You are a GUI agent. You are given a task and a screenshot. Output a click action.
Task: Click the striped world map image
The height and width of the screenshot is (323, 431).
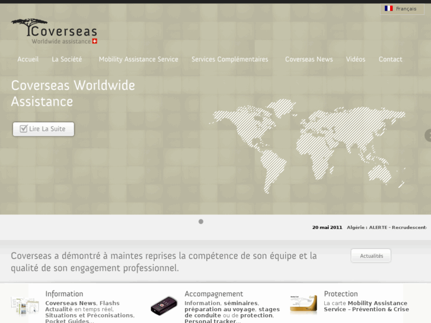click(307, 146)
